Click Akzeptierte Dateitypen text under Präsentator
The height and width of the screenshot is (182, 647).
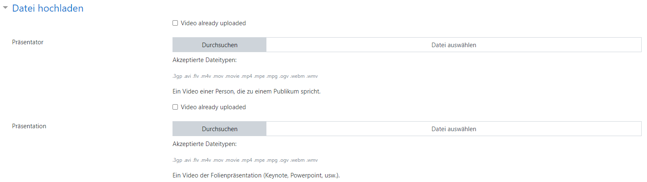pos(204,60)
